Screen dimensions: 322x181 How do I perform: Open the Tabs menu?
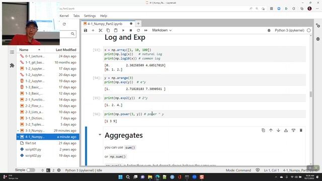[x=76, y=16]
